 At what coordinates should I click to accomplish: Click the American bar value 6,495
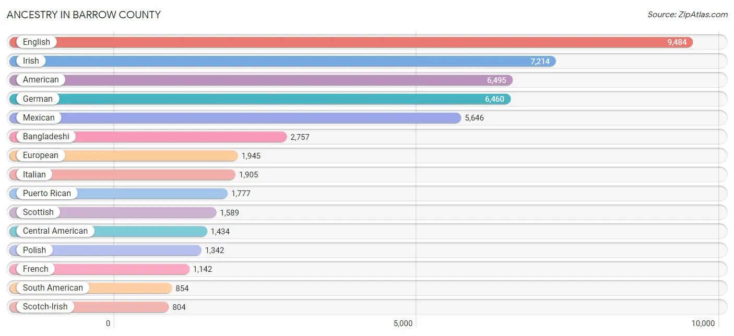tap(496, 80)
